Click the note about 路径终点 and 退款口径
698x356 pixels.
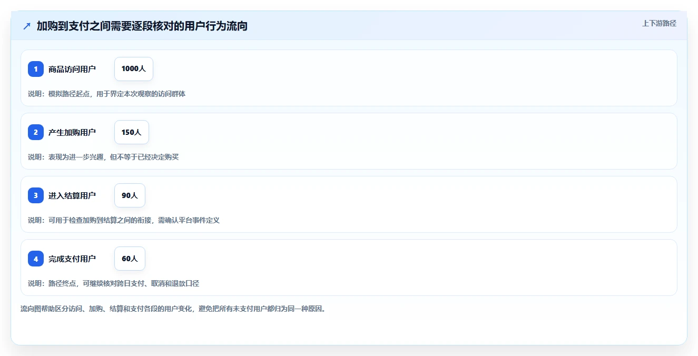click(x=114, y=283)
